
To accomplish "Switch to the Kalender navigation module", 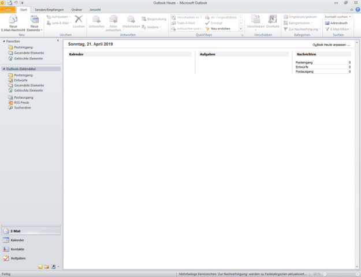I will (31, 240).
